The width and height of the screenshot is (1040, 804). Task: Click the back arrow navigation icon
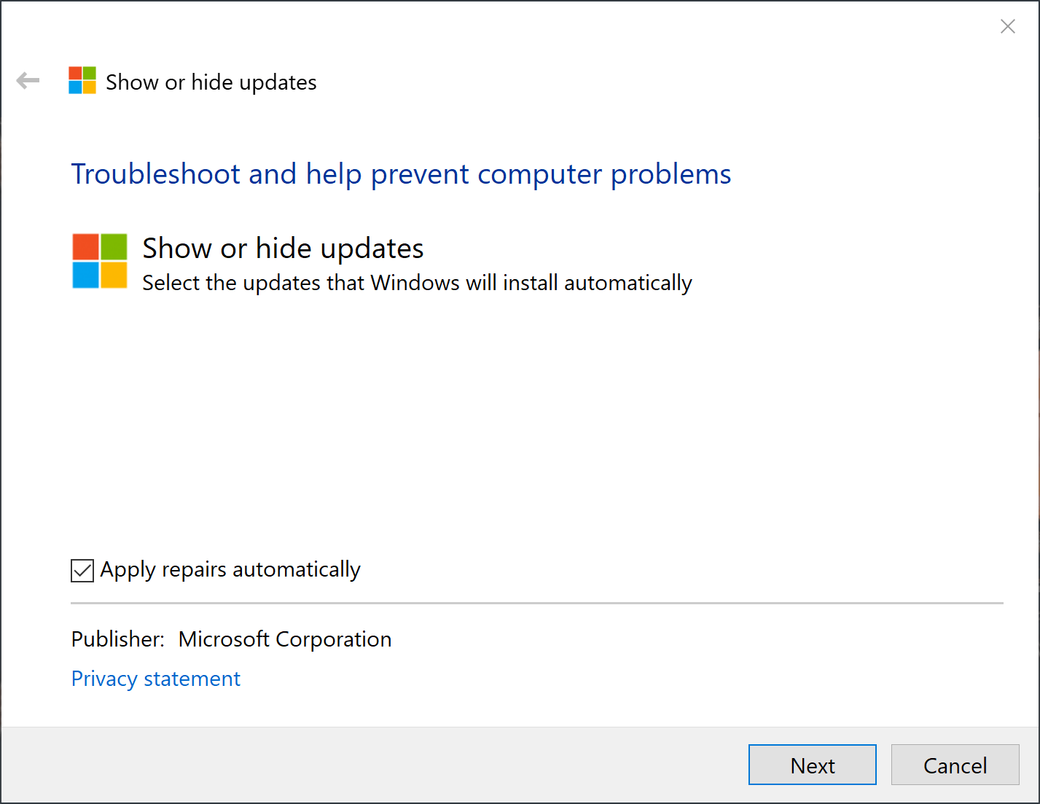click(28, 80)
